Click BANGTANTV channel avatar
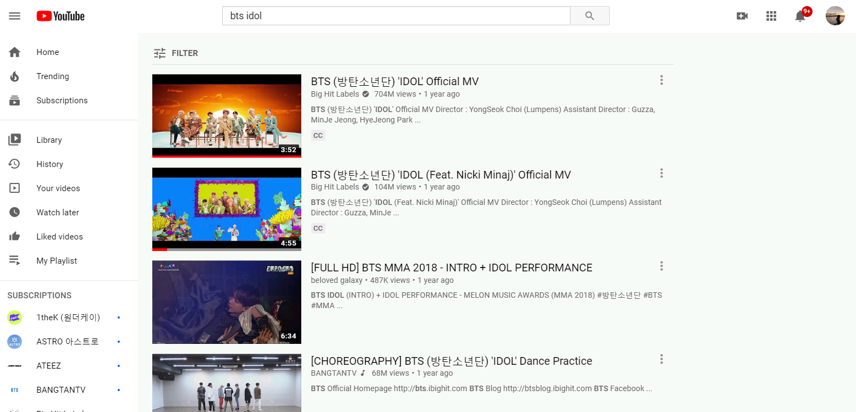Viewport: 856px width, 412px height. [x=15, y=390]
